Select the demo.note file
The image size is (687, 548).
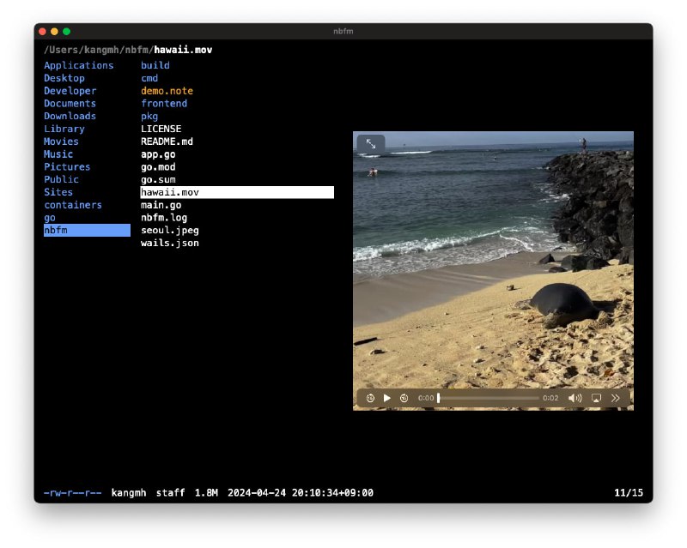click(x=167, y=91)
